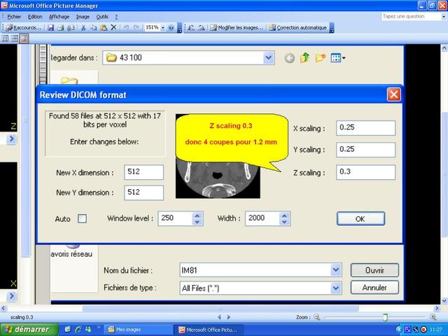448x336 pixels.
Task: Open the Fichier menu
Action: click(14, 17)
